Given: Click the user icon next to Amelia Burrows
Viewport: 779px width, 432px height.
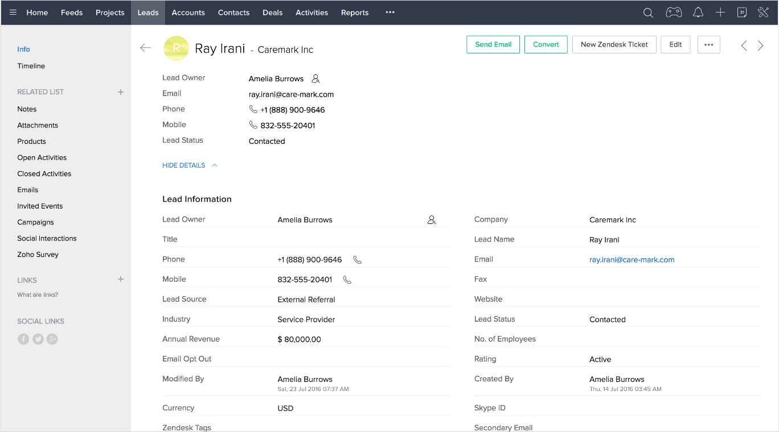Looking at the screenshot, I should pos(315,78).
